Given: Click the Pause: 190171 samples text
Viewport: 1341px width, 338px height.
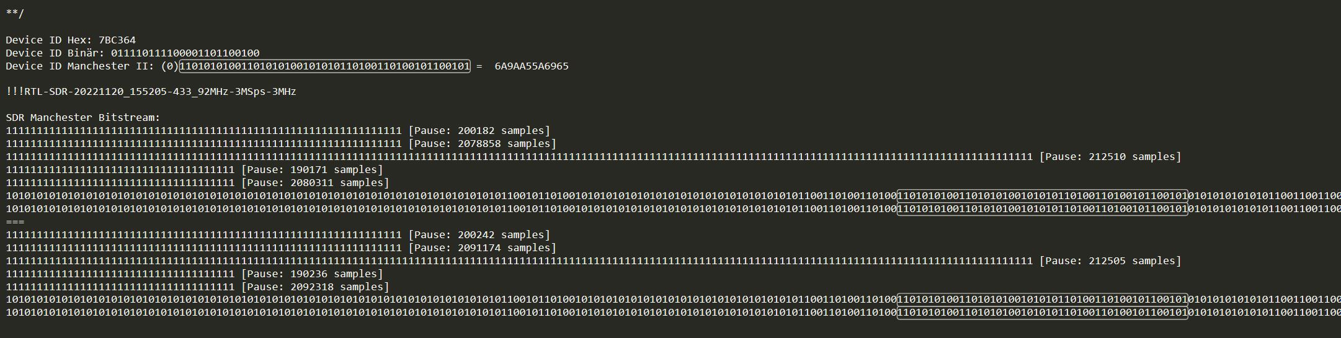Looking at the screenshot, I should click(312, 169).
